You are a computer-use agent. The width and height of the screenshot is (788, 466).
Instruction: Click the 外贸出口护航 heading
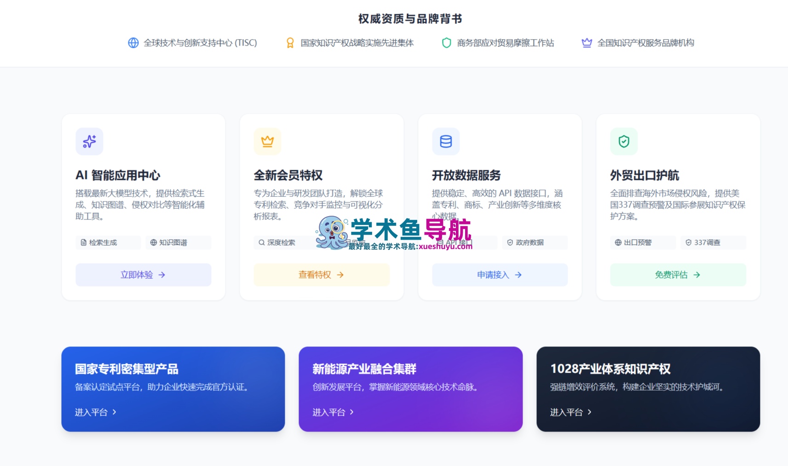point(644,175)
